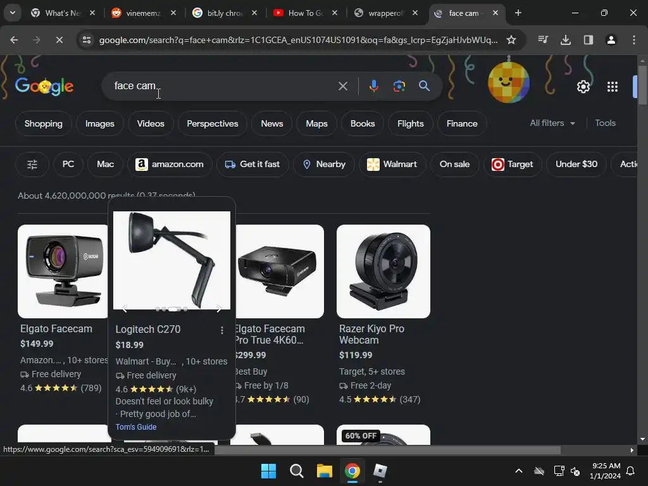Switch to the wrapperof tab
The width and height of the screenshot is (648, 486).
385,13
